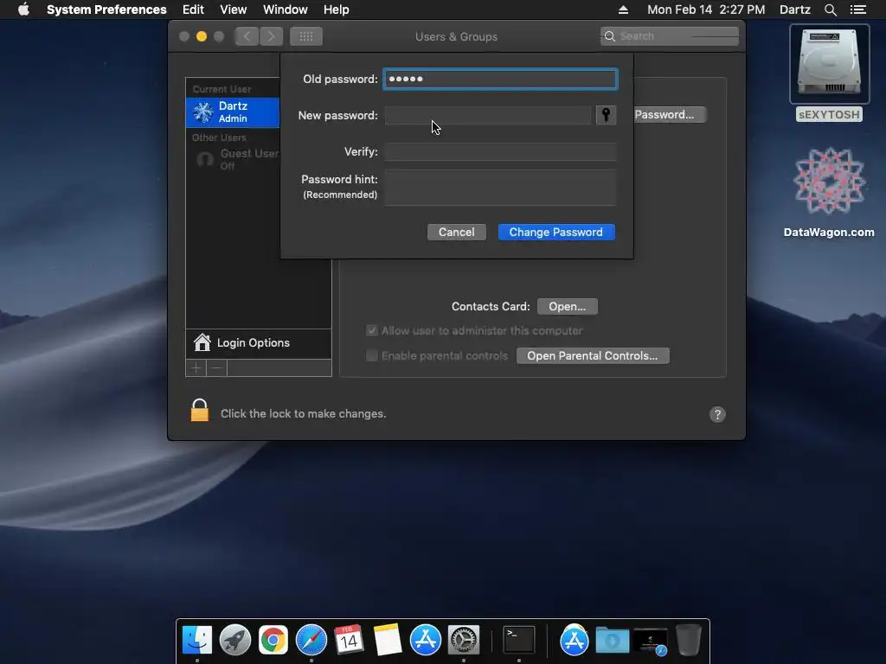This screenshot has width=886, height=664.
Task: Show all preferences grid icon
Action: point(306,36)
